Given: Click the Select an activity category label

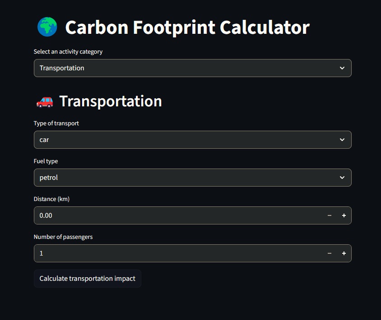Looking at the screenshot, I should [68, 51].
